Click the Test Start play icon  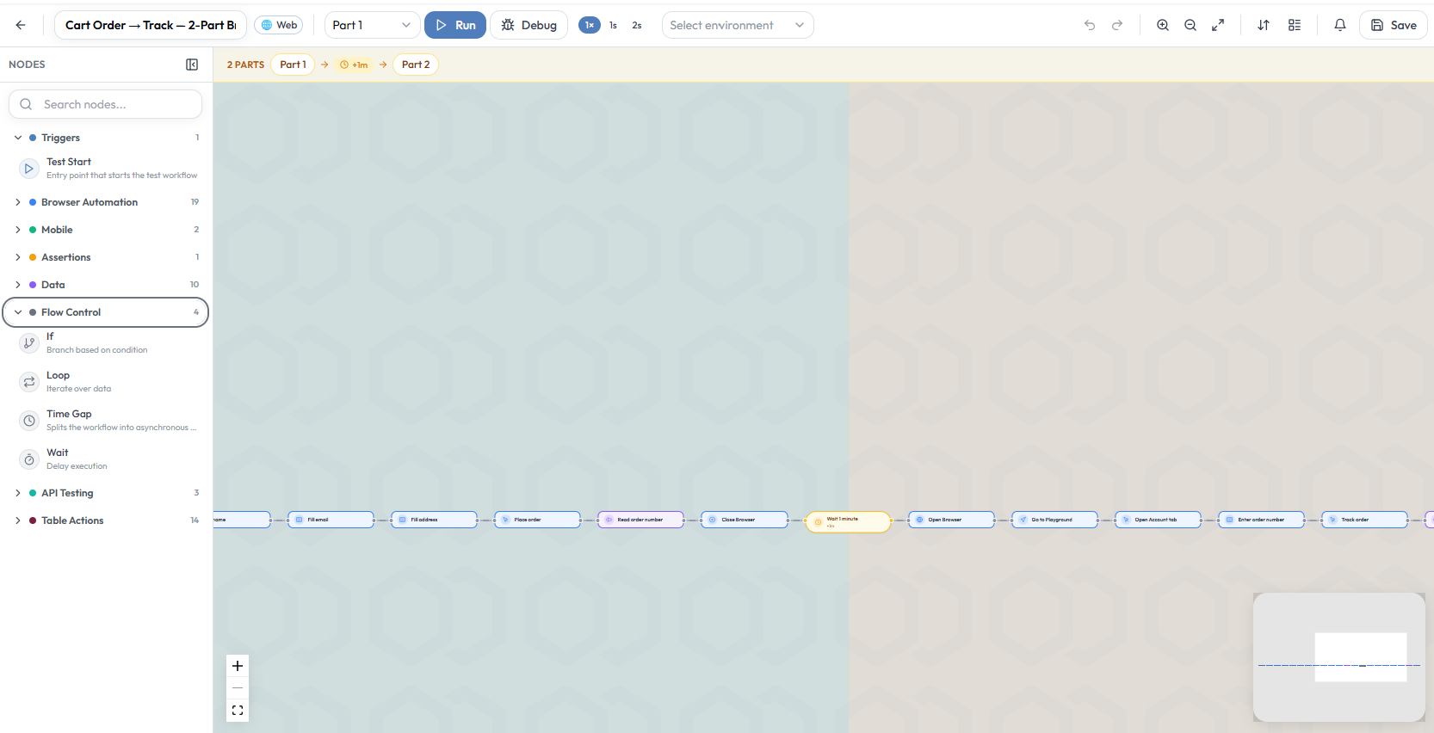point(29,169)
